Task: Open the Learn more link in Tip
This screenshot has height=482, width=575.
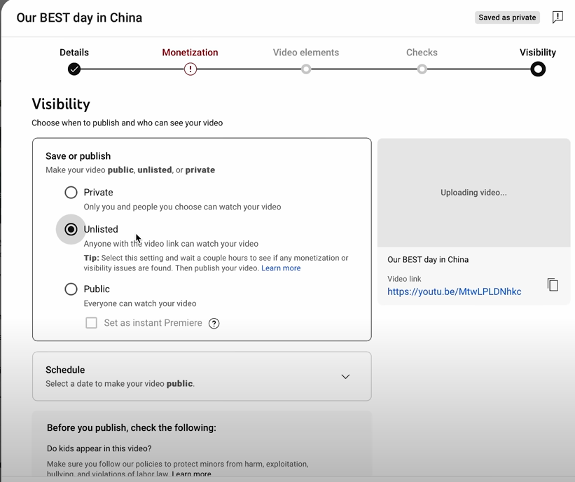Action: click(x=281, y=268)
